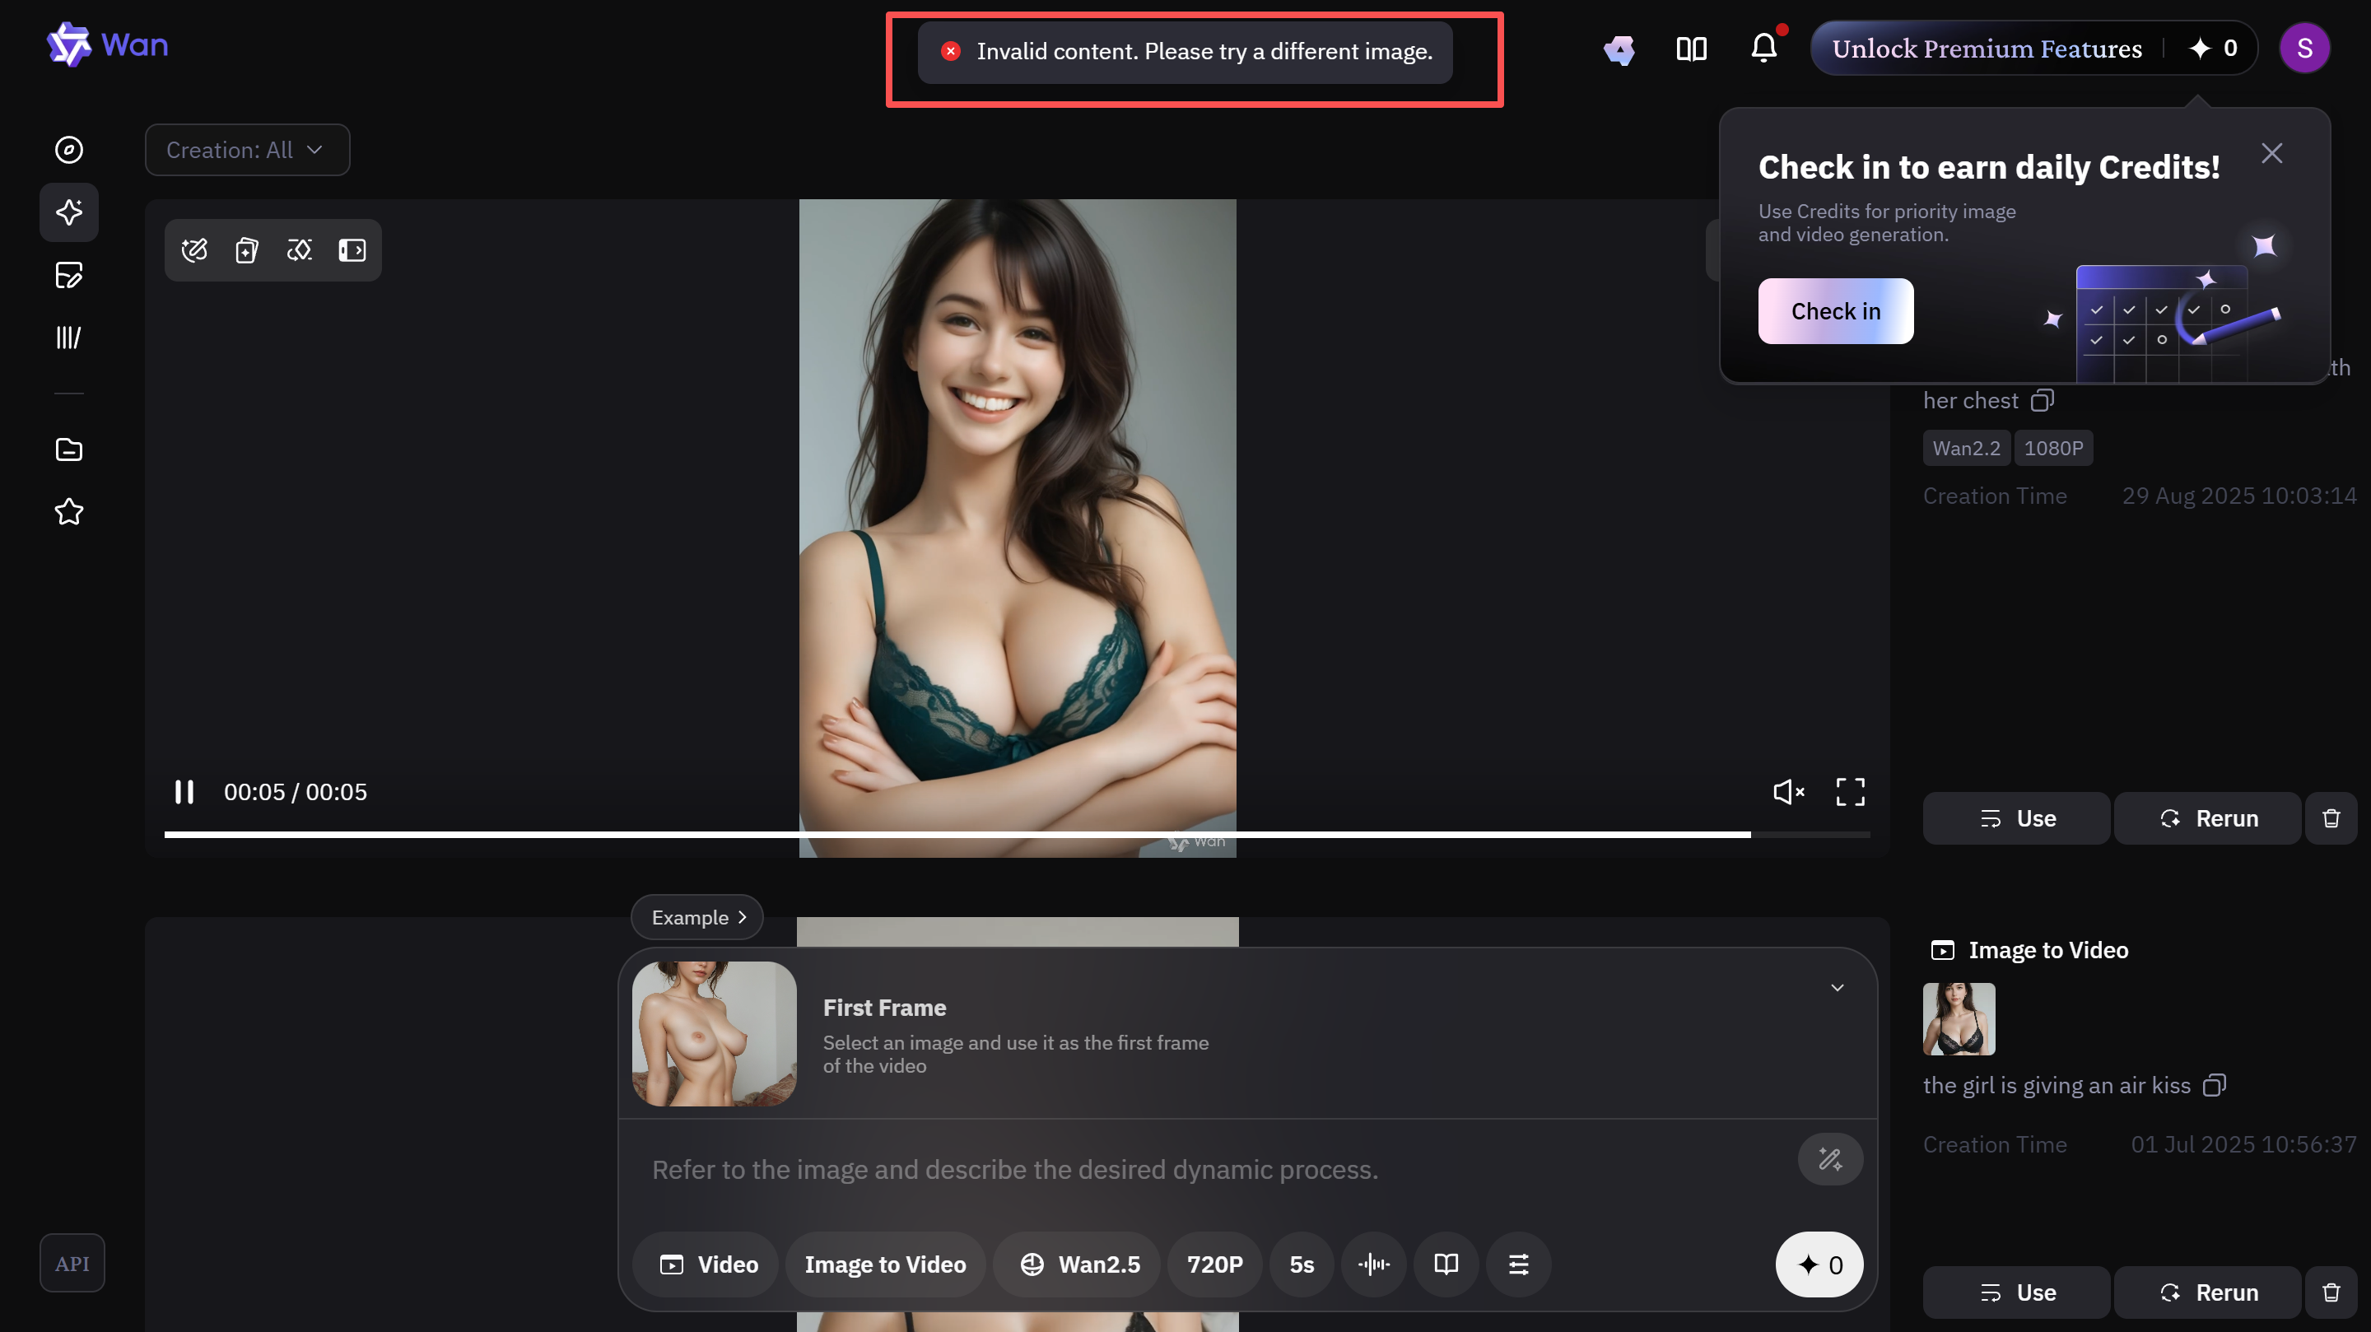This screenshot has width=2371, height=1332.
Task: Click the Check in button
Action: tap(1835, 311)
